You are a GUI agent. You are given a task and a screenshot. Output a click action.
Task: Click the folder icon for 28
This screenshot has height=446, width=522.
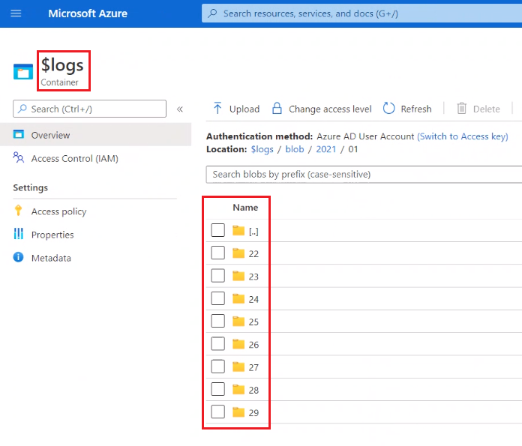[x=238, y=390]
